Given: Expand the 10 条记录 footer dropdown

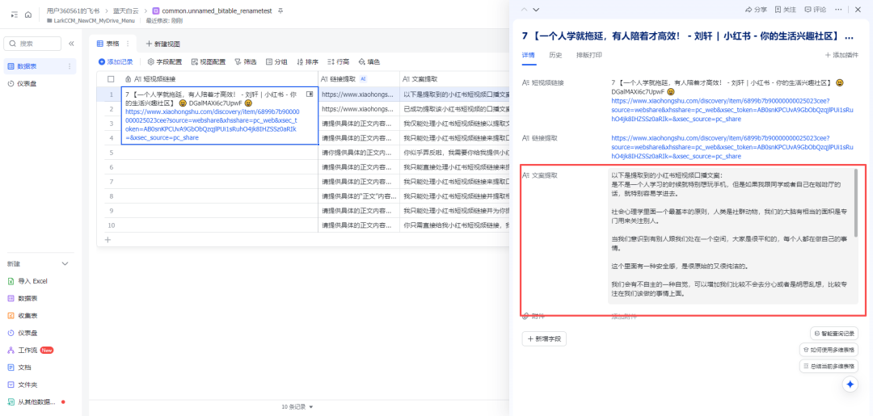Looking at the screenshot, I should click(x=297, y=407).
